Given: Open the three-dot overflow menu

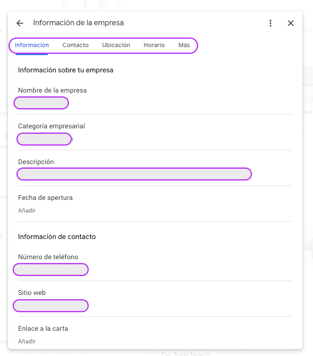Looking at the screenshot, I should [271, 23].
